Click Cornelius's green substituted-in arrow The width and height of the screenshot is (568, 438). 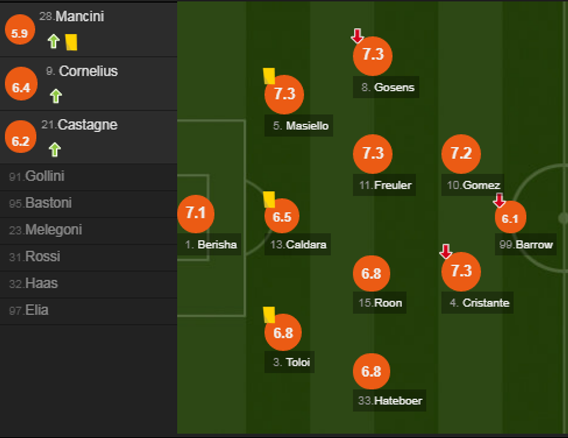click(56, 96)
